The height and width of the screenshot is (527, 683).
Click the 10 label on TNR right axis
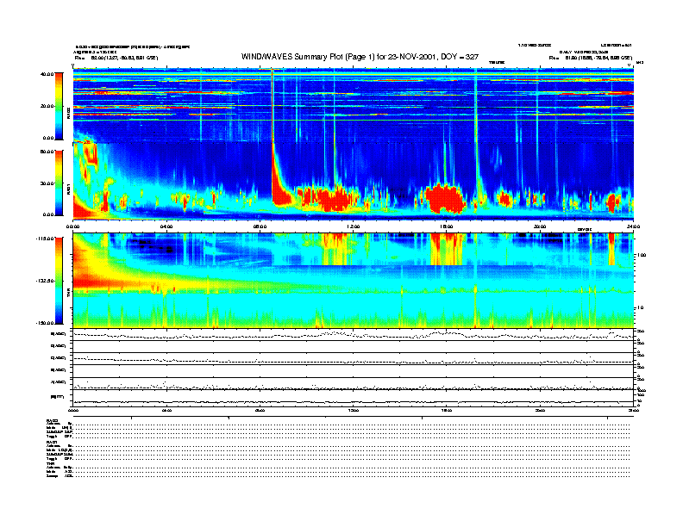[639, 308]
